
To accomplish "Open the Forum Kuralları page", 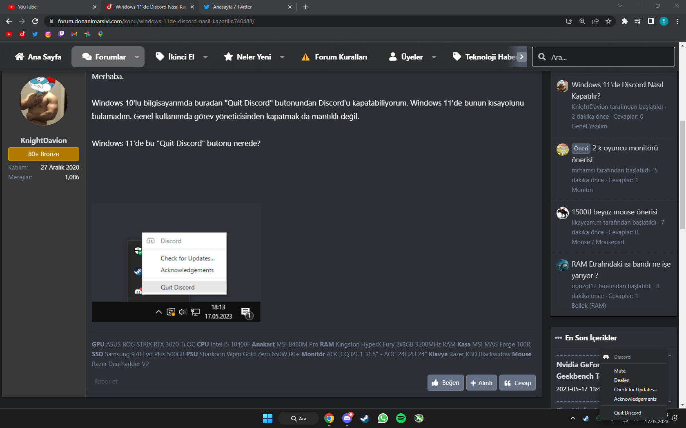I will click(x=334, y=57).
